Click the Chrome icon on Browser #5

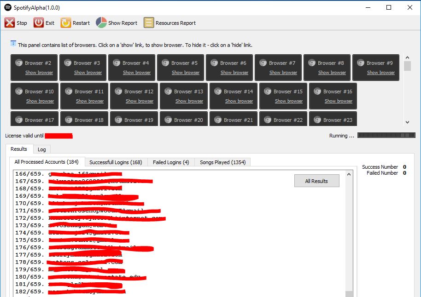[165, 63]
